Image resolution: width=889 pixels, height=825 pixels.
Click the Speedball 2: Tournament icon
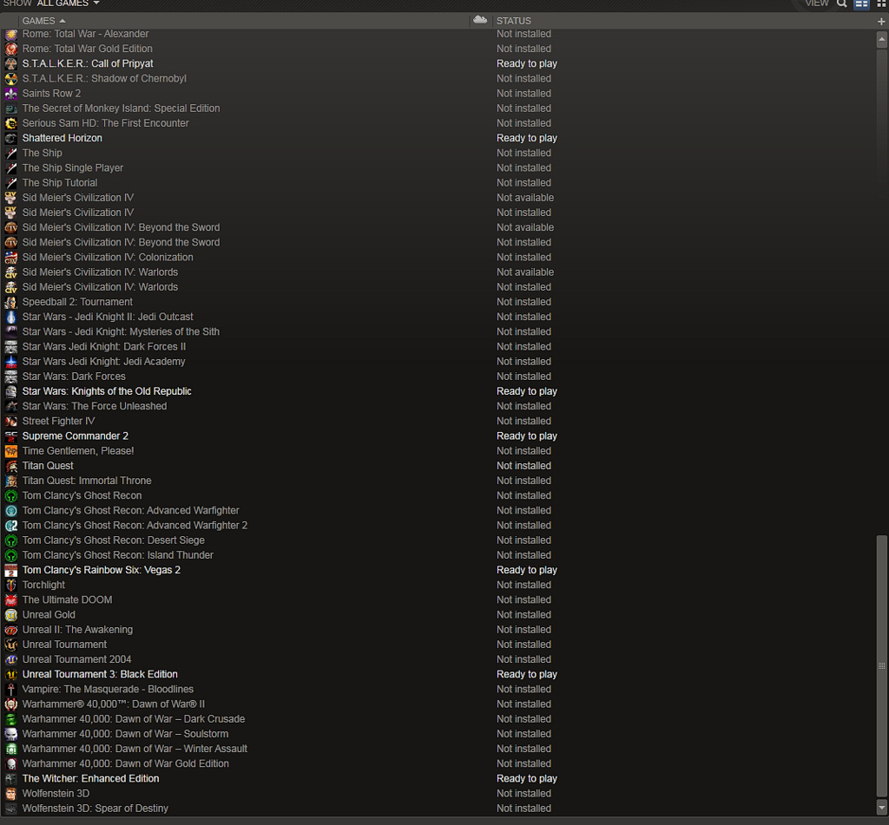click(x=10, y=302)
